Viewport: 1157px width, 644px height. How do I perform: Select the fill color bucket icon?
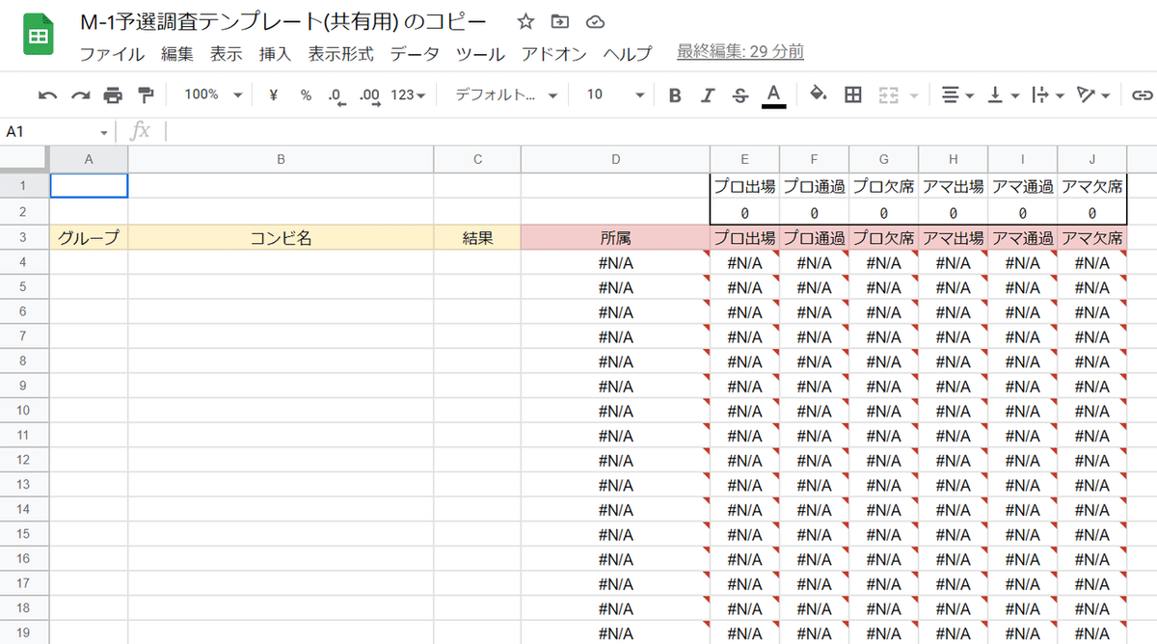pyautogui.click(x=816, y=94)
